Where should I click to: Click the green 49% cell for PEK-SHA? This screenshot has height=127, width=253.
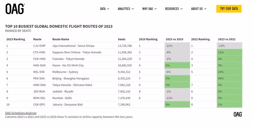point(229,78)
